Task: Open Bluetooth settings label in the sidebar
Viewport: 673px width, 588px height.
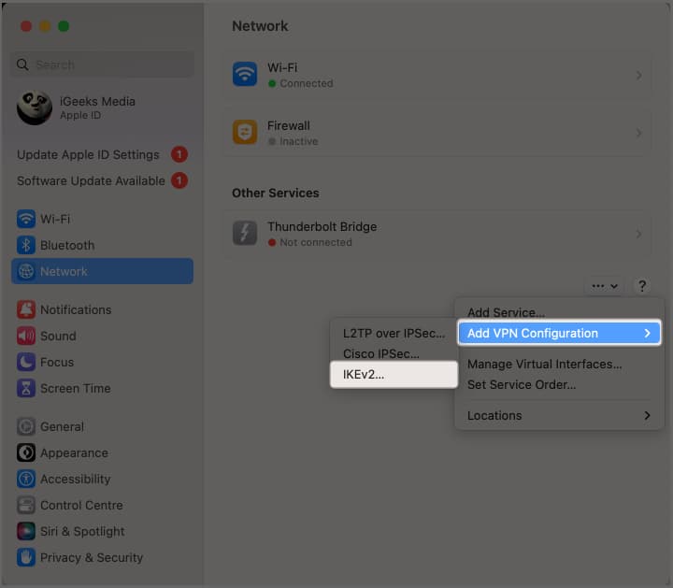Action: 67,245
